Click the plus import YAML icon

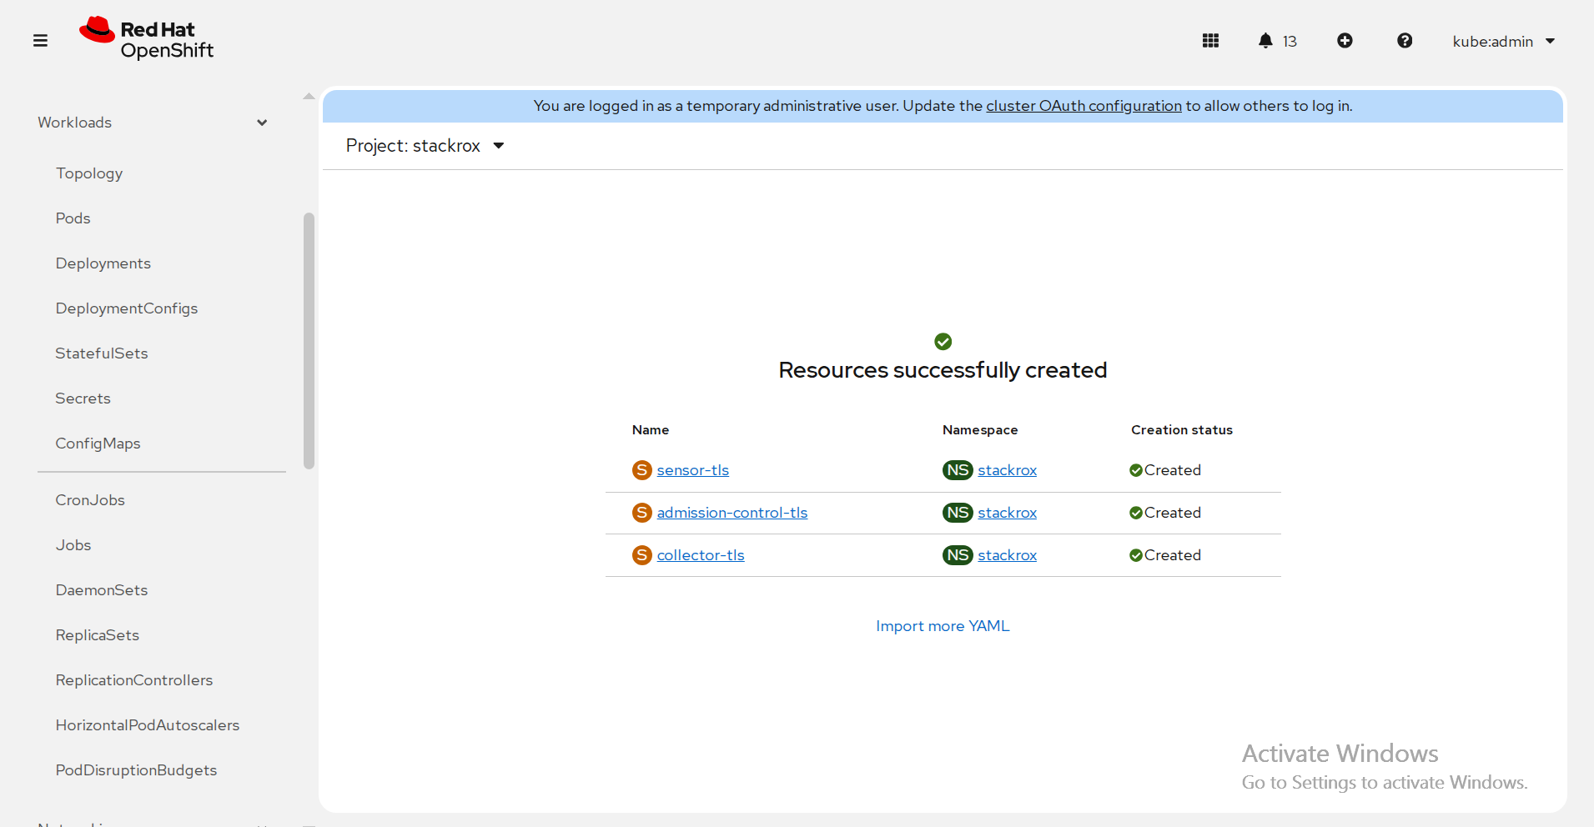[x=1345, y=41]
